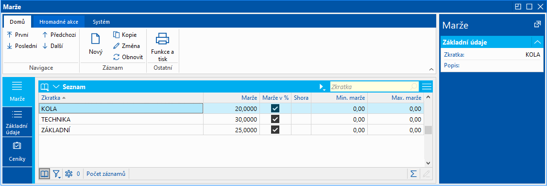Image resolution: width=547 pixels, height=186 pixels.
Task: Open Funkce a tisk printer menu
Action: click(163, 47)
